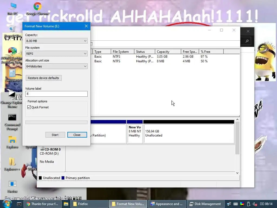277x208 pixels.
Task: Click the black Unallocated legend swatch
Action: (x=40, y=178)
